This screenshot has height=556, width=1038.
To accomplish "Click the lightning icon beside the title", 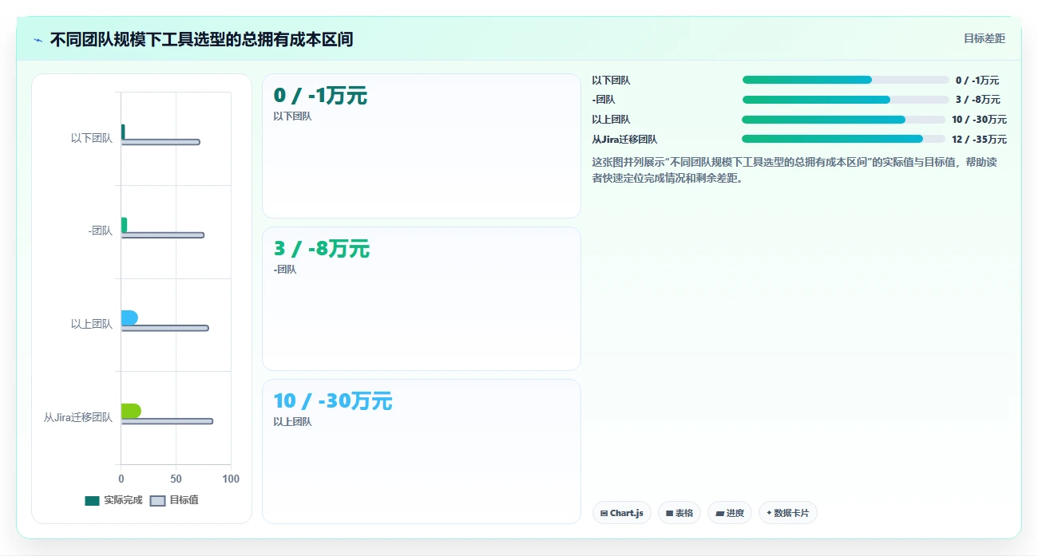I will [x=38, y=40].
